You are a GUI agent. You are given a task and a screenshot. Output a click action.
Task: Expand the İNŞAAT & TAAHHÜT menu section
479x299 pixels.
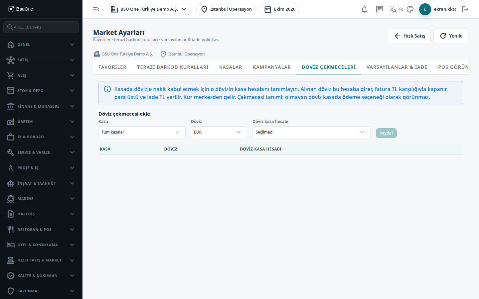coord(41,183)
